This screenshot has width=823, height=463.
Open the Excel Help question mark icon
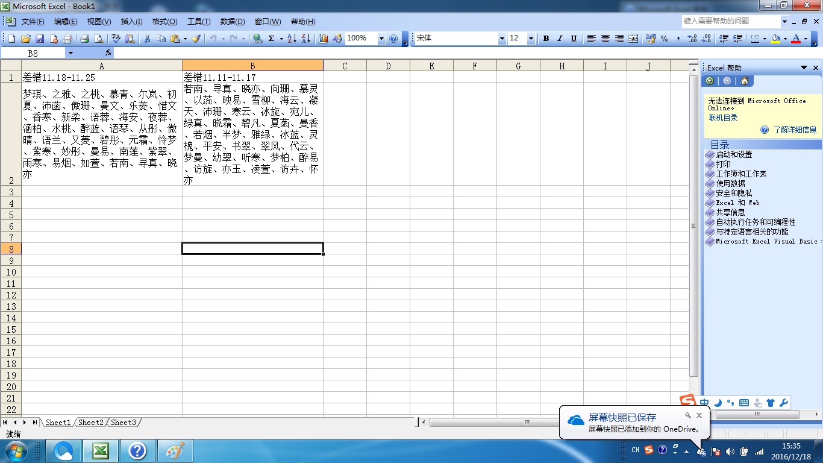pyautogui.click(x=393, y=39)
